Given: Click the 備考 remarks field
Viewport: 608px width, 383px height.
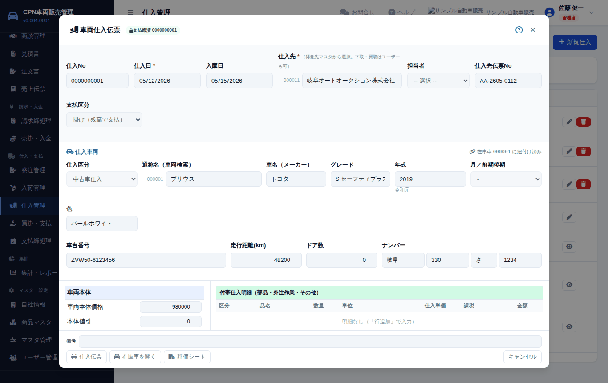Looking at the screenshot, I should pyautogui.click(x=310, y=342).
